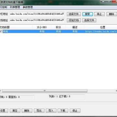Click the scrollbar left arrow

click(0, 91)
